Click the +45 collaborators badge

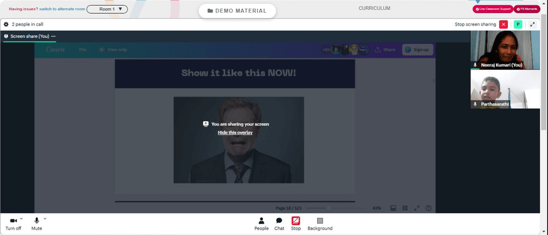(326, 50)
